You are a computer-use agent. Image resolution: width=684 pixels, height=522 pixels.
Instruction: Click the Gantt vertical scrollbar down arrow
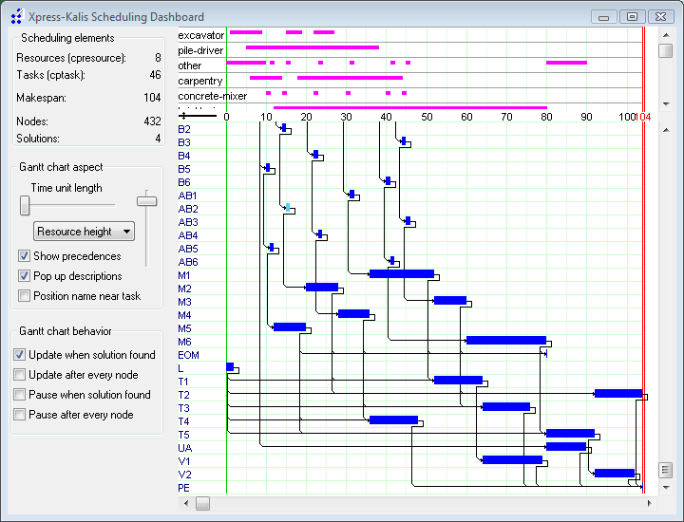pyautogui.click(x=666, y=486)
